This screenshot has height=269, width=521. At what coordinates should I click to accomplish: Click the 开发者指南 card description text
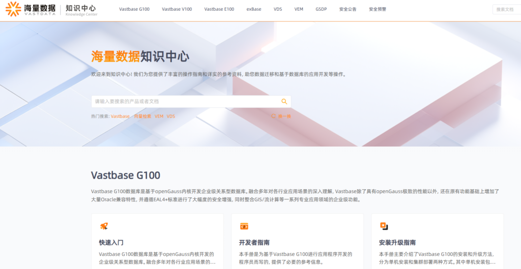click(x=296, y=258)
